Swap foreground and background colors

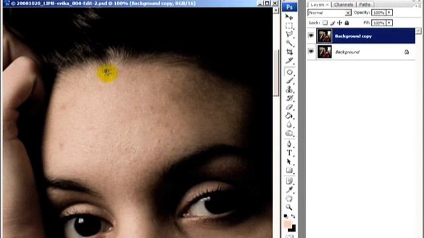click(293, 216)
